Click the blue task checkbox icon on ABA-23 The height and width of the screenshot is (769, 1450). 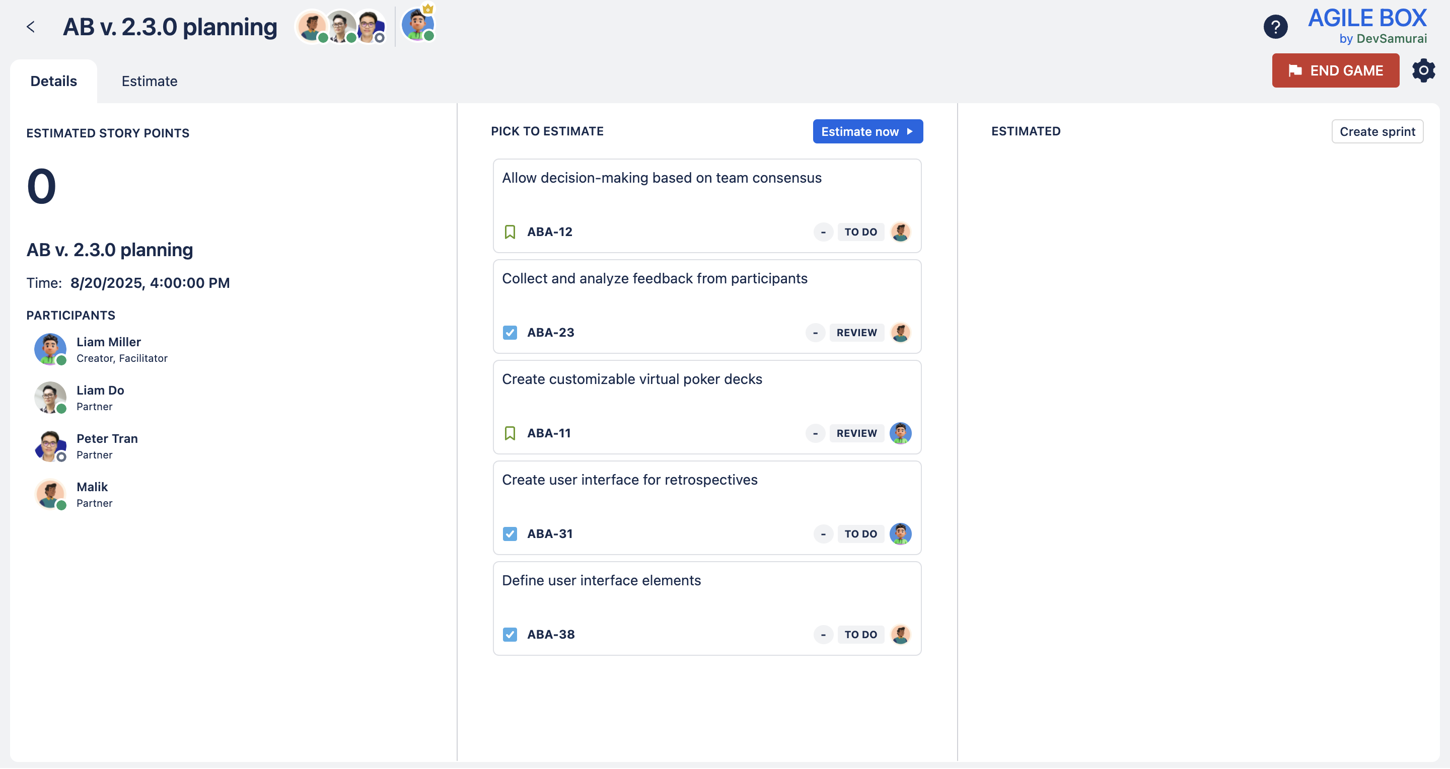pos(510,333)
